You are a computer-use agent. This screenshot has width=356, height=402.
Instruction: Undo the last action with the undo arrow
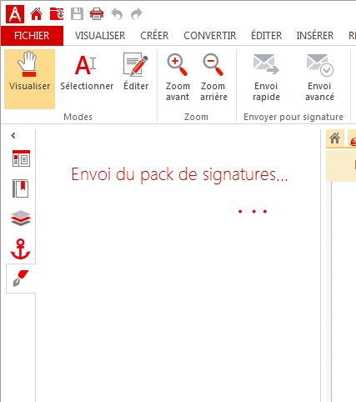tap(117, 13)
